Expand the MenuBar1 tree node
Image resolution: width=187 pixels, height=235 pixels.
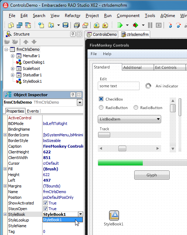click(12, 56)
